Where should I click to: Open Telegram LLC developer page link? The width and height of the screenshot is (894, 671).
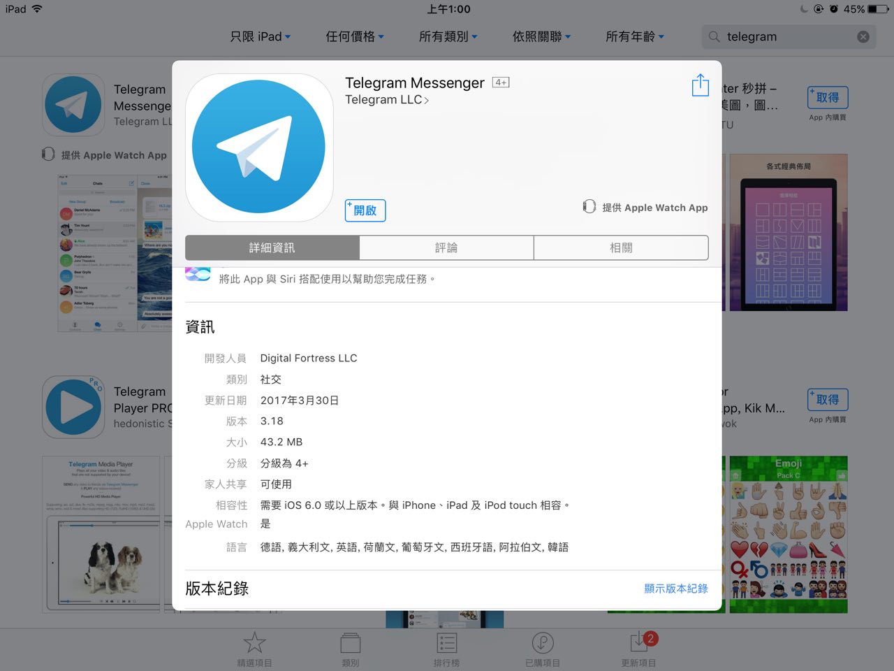click(387, 100)
